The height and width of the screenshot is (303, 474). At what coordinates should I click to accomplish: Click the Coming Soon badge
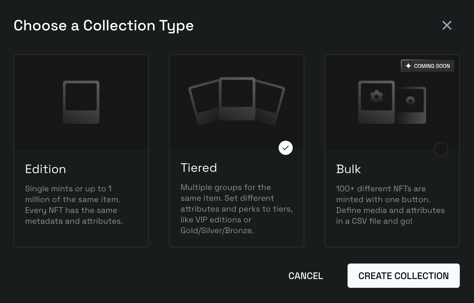(x=428, y=66)
